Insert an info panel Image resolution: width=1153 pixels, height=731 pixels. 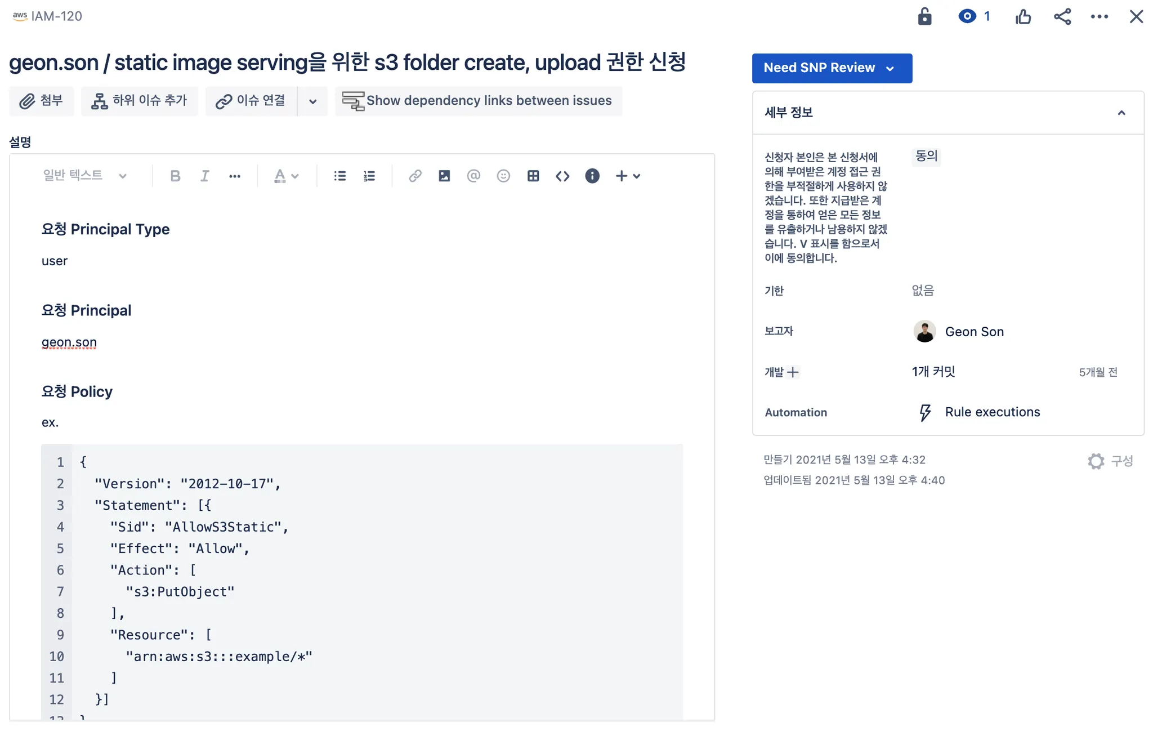tap(592, 176)
